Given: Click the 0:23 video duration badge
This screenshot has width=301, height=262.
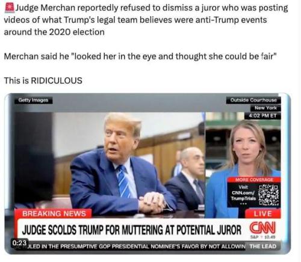Looking at the screenshot, I should coord(19,243).
